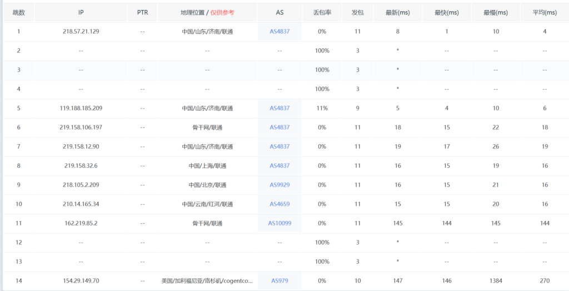Select the IP 210.14.165.34 cell

click(81, 204)
